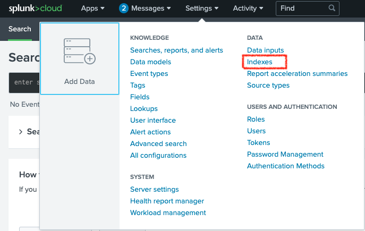Screen dimensions: 365x231
Task: Collapse the Settings dropdown menu
Action: [202, 8]
